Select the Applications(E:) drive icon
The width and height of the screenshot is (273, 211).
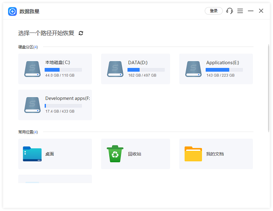pos(193,69)
